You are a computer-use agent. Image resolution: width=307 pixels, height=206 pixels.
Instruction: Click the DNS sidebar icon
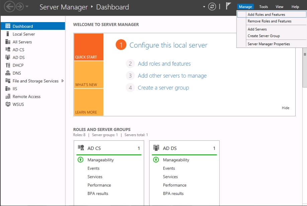(8, 73)
